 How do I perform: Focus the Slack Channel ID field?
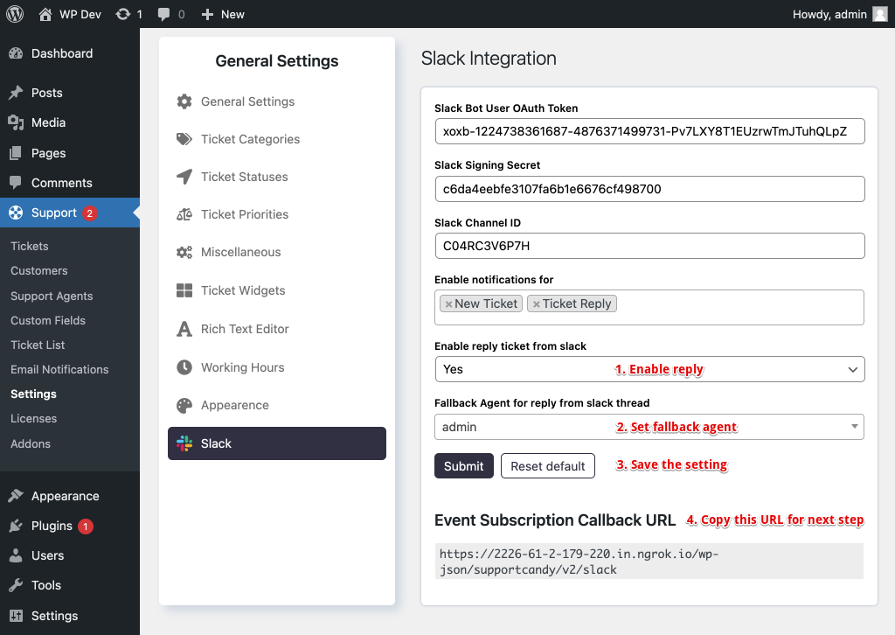click(x=649, y=246)
